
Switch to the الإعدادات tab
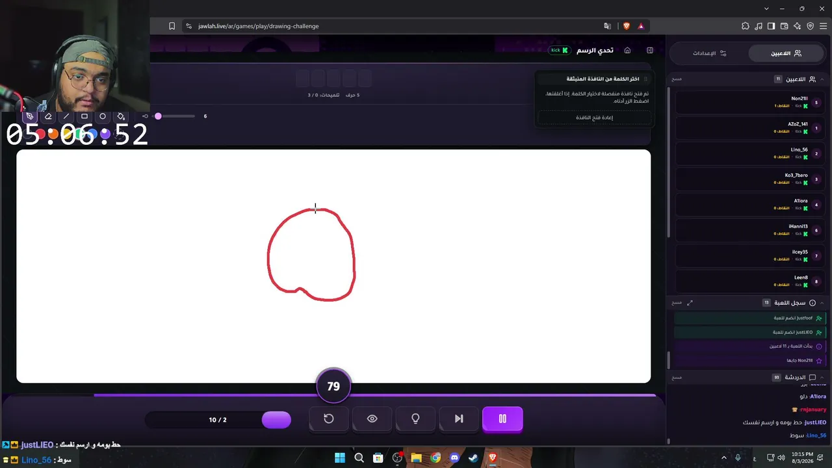pyautogui.click(x=709, y=53)
